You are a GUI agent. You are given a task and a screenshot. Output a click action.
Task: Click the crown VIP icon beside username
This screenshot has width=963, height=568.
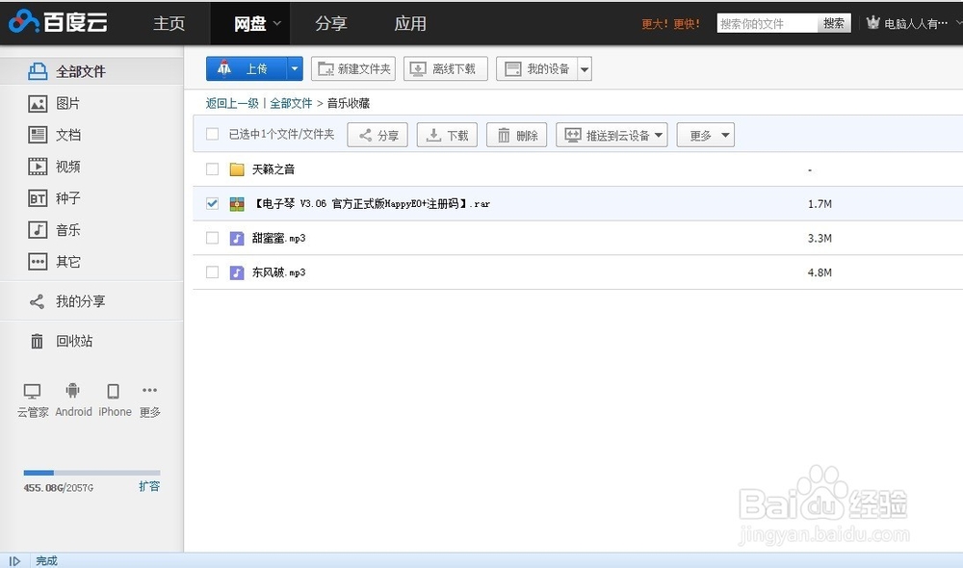click(x=872, y=23)
